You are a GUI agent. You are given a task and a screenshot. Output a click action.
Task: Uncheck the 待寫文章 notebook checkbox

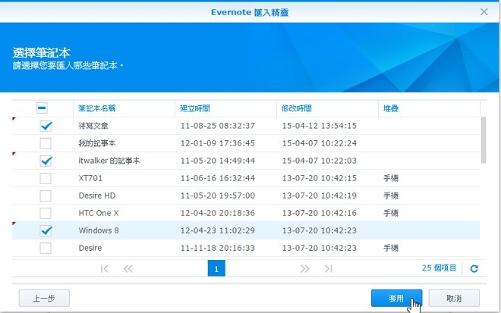coord(46,126)
